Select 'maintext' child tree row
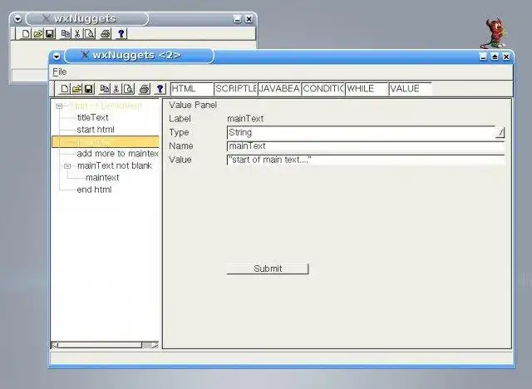The image size is (532, 389). 102,178
